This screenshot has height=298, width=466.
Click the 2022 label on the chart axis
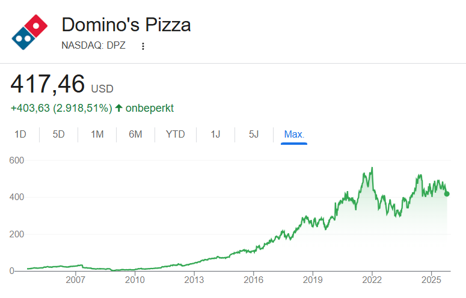[372, 280]
